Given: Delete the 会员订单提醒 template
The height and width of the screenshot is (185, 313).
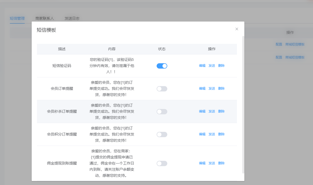Looking at the screenshot, I should (221, 89).
